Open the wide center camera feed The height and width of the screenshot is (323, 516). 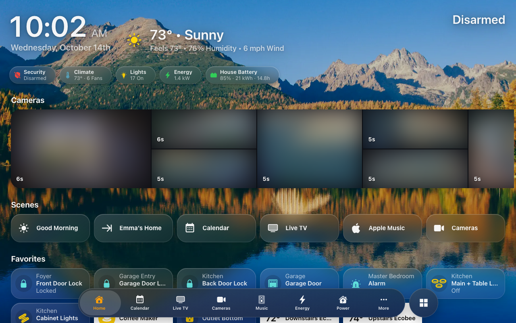click(310, 149)
